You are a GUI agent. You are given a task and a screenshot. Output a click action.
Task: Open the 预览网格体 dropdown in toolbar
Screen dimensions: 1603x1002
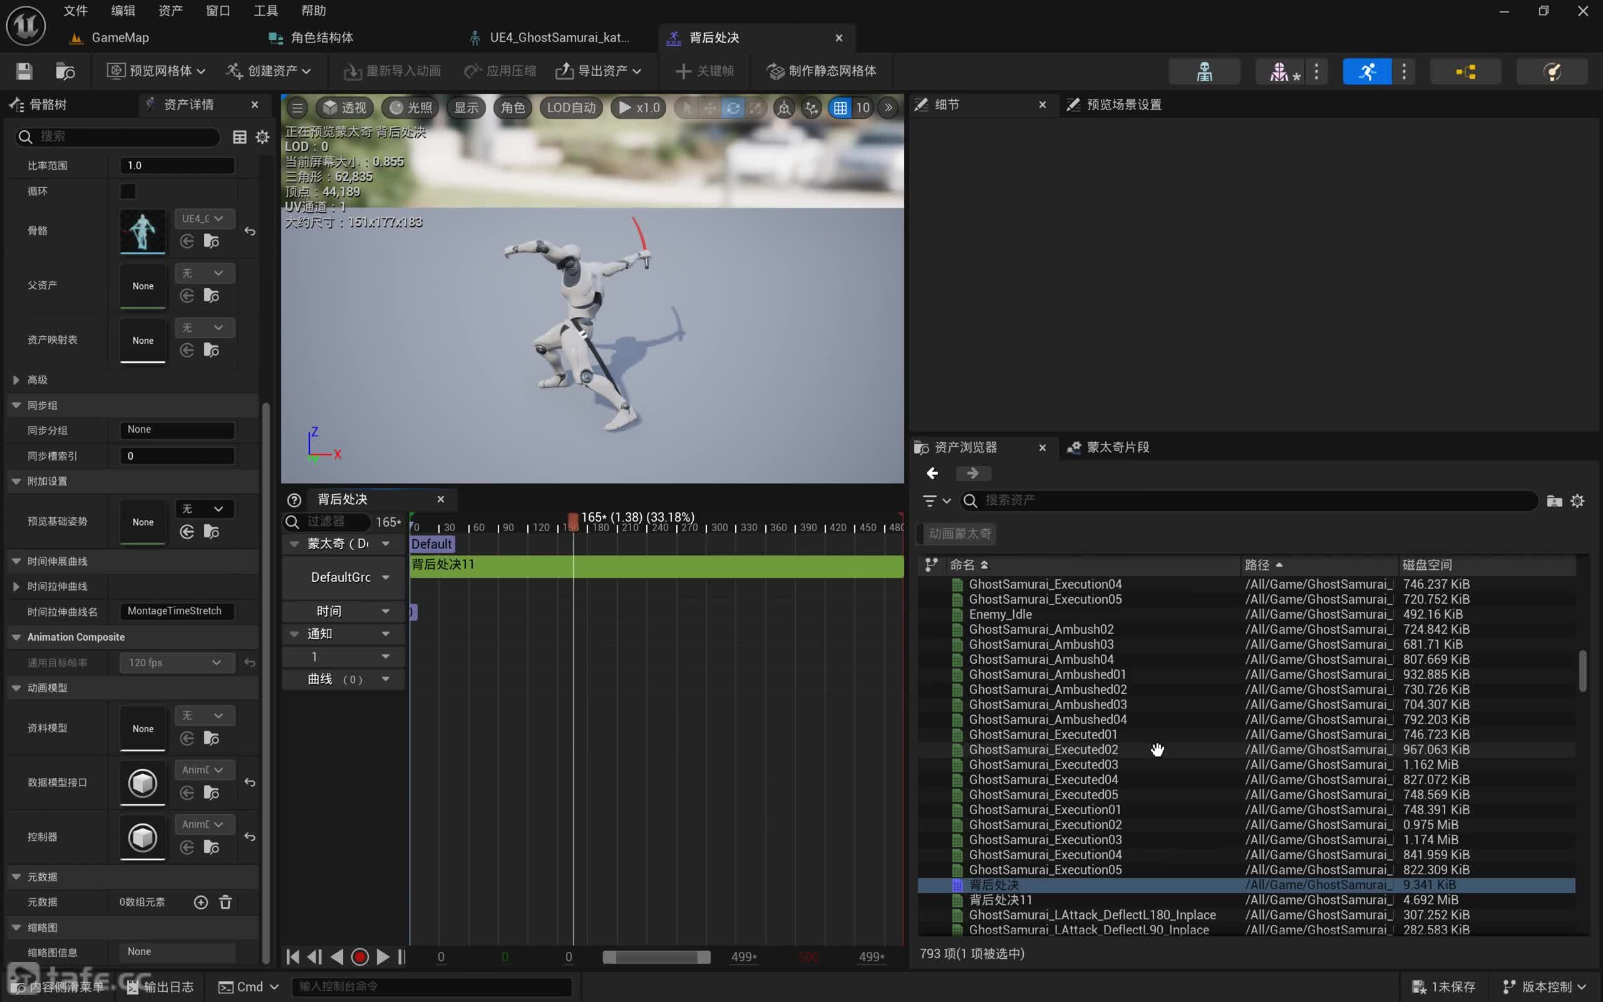(x=157, y=71)
